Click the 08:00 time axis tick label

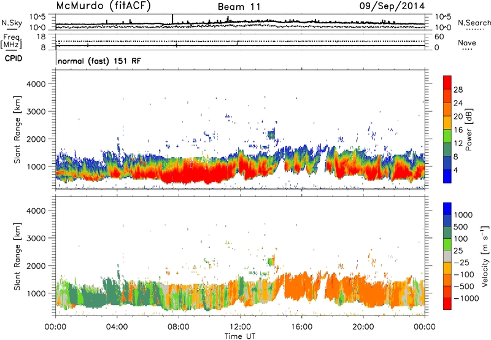(x=179, y=327)
